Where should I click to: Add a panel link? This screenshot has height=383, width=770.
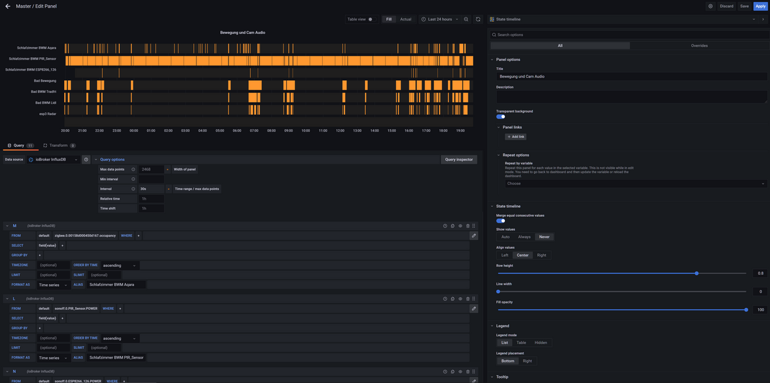pos(516,137)
